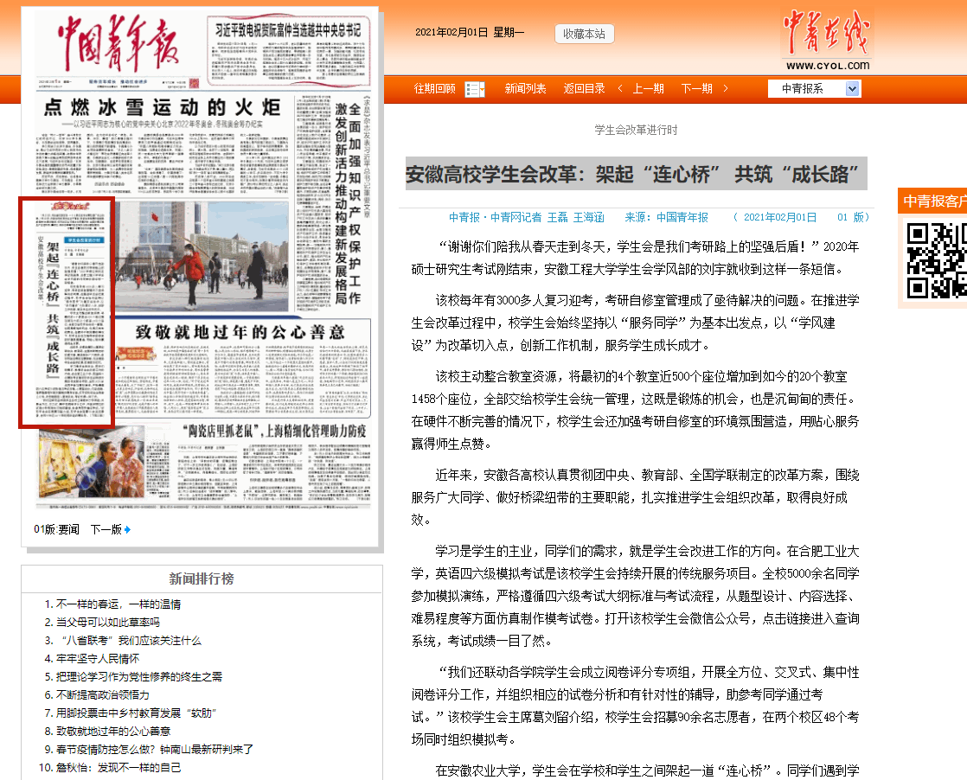Image resolution: width=967 pixels, height=780 pixels.
Task: Click the QR code image
Action: click(936, 260)
